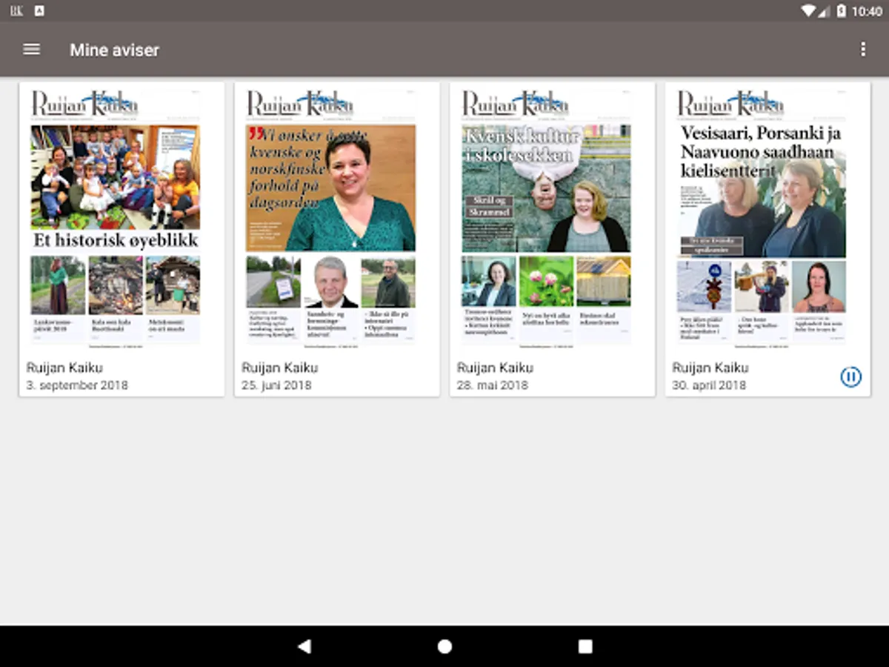Image resolution: width=889 pixels, height=667 pixels.
Task: Click the '28. mai 2018' date text
Action: pos(493,385)
